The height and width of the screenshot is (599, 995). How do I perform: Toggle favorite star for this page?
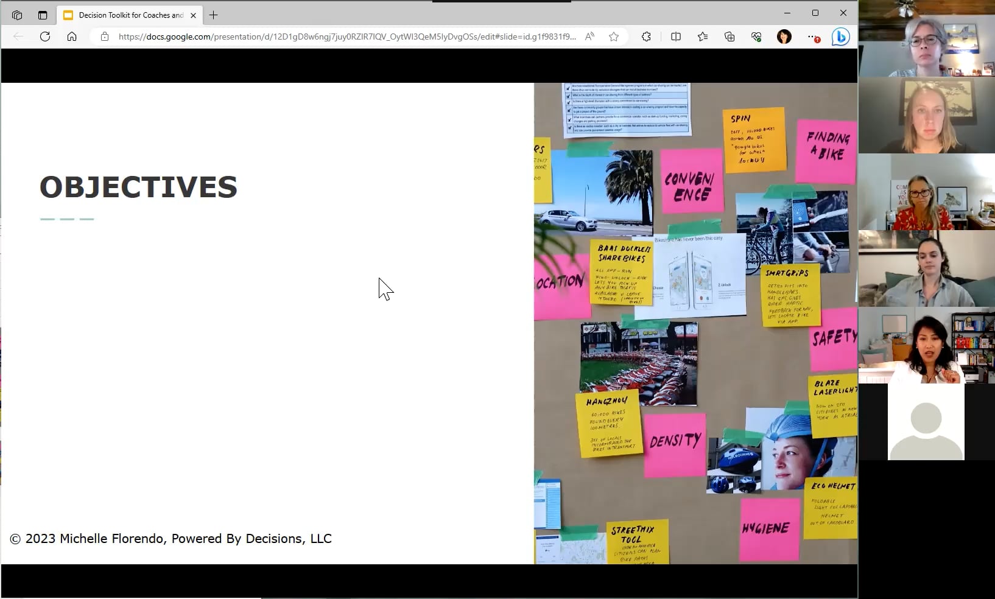click(614, 37)
